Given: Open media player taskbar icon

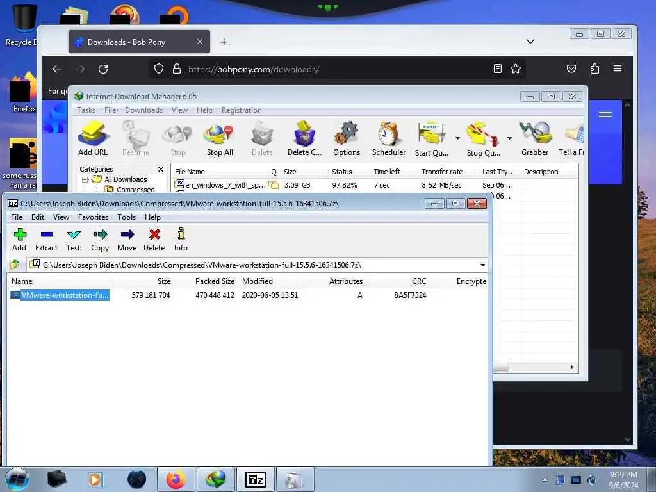Looking at the screenshot, I should pos(95,479).
